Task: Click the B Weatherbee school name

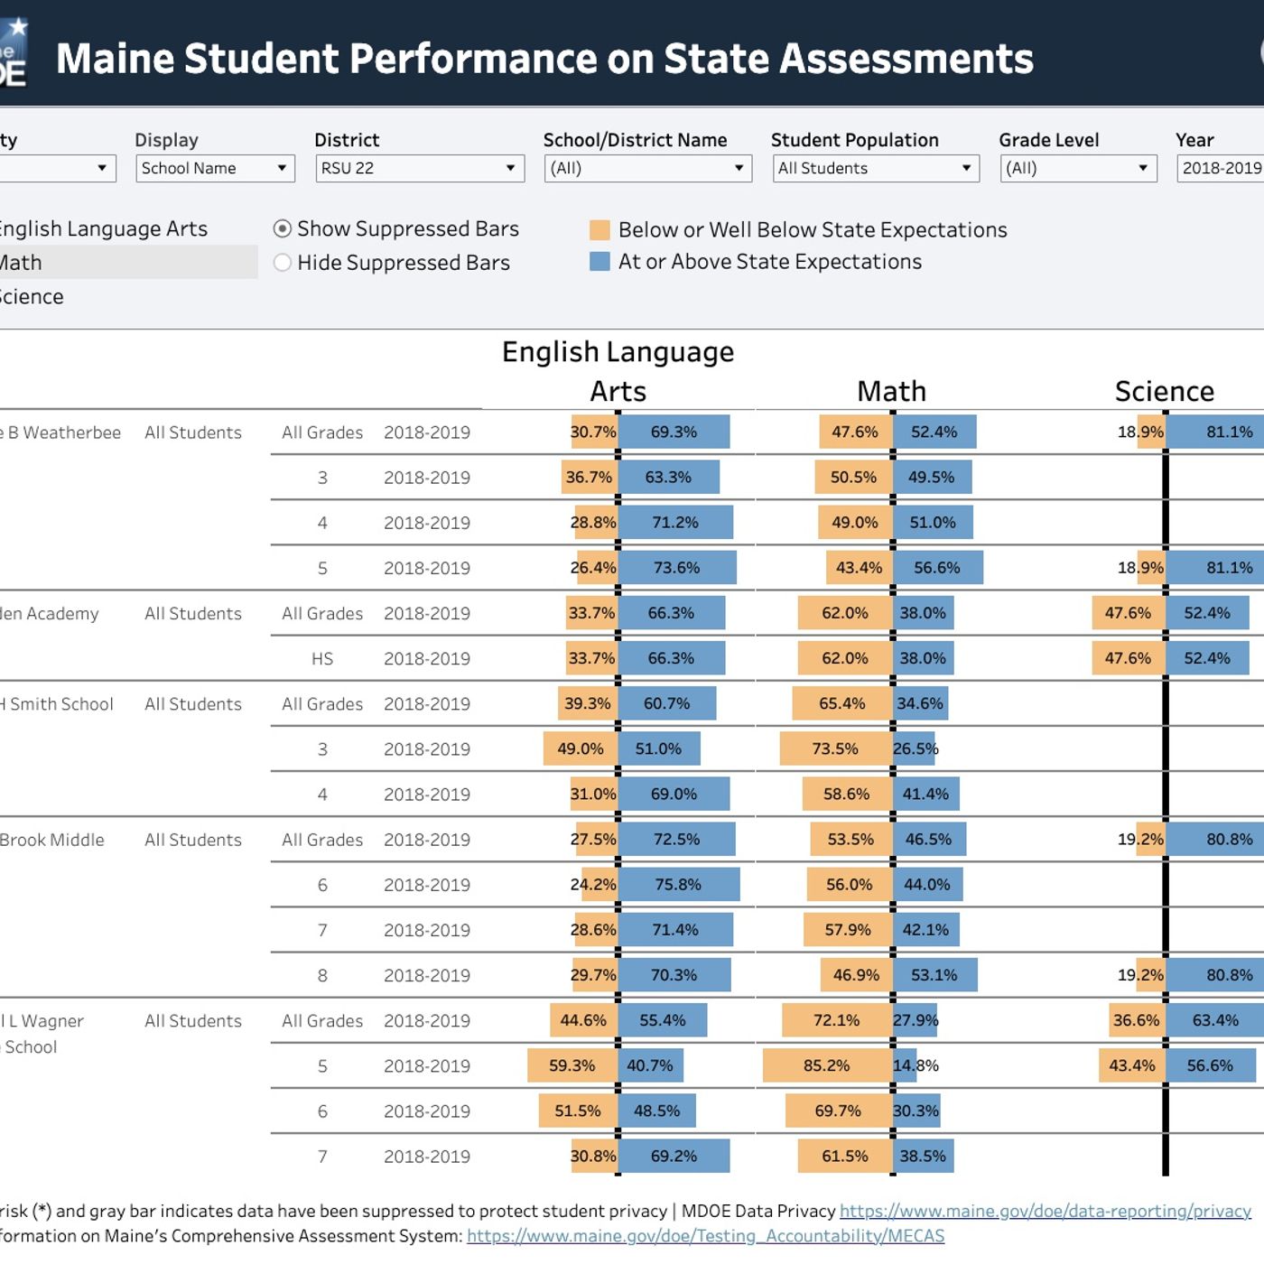Action: 60,432
